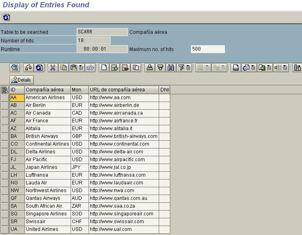Screen dimensions: 302x235
Task: Click the Find binoculars icon
Action: tap(171, 68)
